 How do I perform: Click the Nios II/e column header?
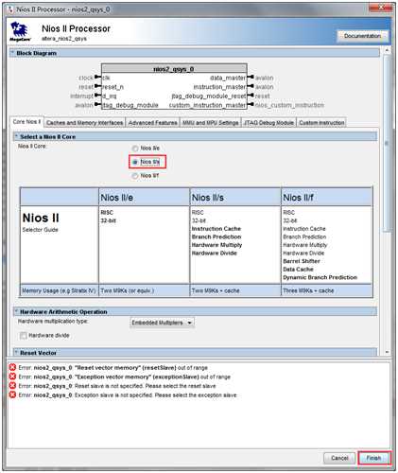click(144, 198)
